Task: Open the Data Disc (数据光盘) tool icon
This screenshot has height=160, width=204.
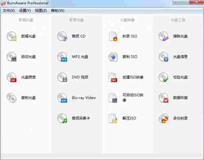Action: coord(12,36)
